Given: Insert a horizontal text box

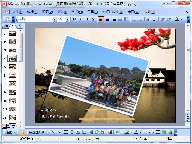Looking at the screenshot, I should point(78,132).
